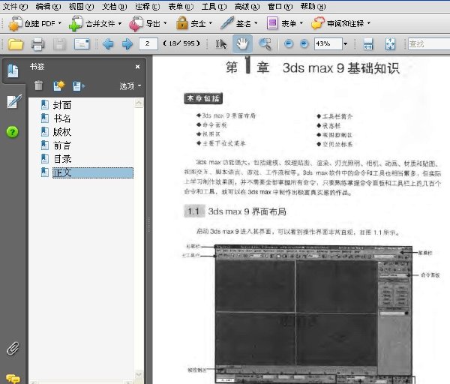The image size is (450, 384).
Task: Click the 创建 PDF button
Action: coord(31,23)
